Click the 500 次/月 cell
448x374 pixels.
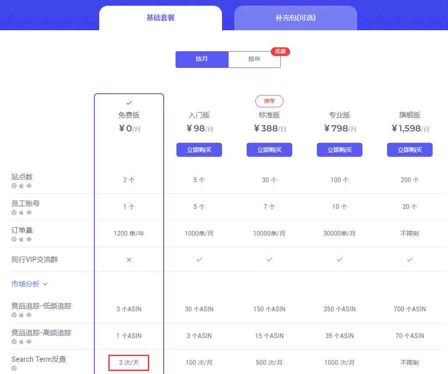(269, 363)
